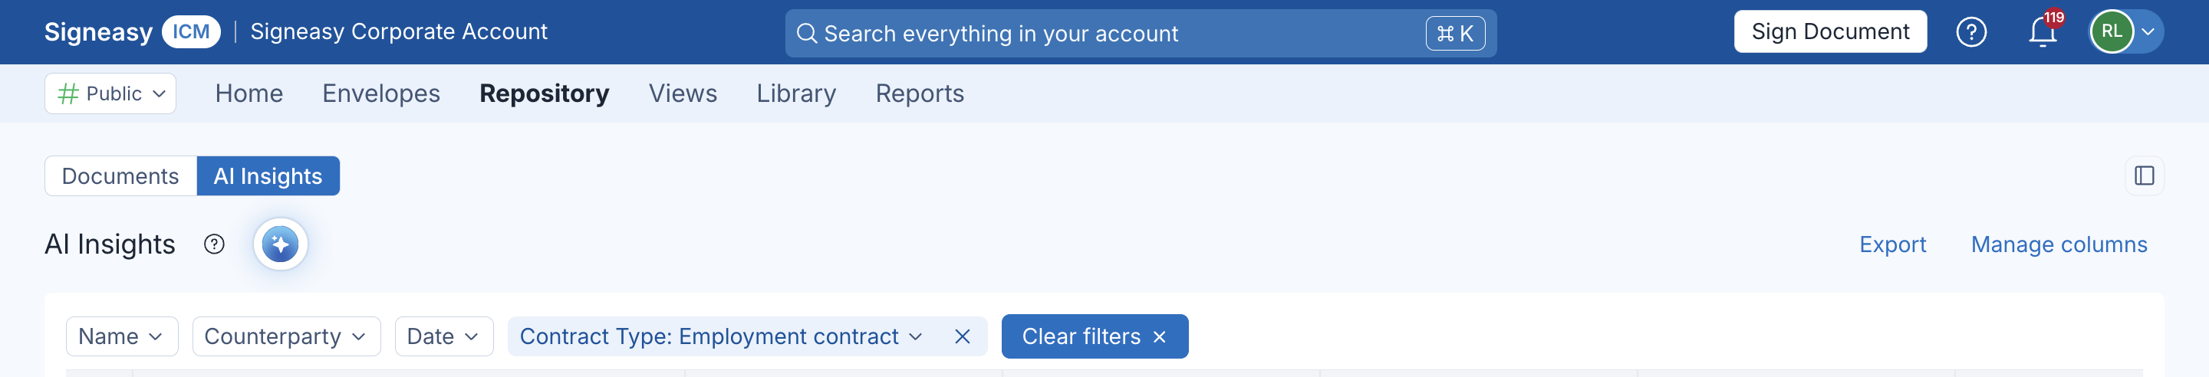The height and width of the screenshot is (377, 2209).
Task: Launch the AI sparkle assistant icon
Action: [x=281, y=244]
